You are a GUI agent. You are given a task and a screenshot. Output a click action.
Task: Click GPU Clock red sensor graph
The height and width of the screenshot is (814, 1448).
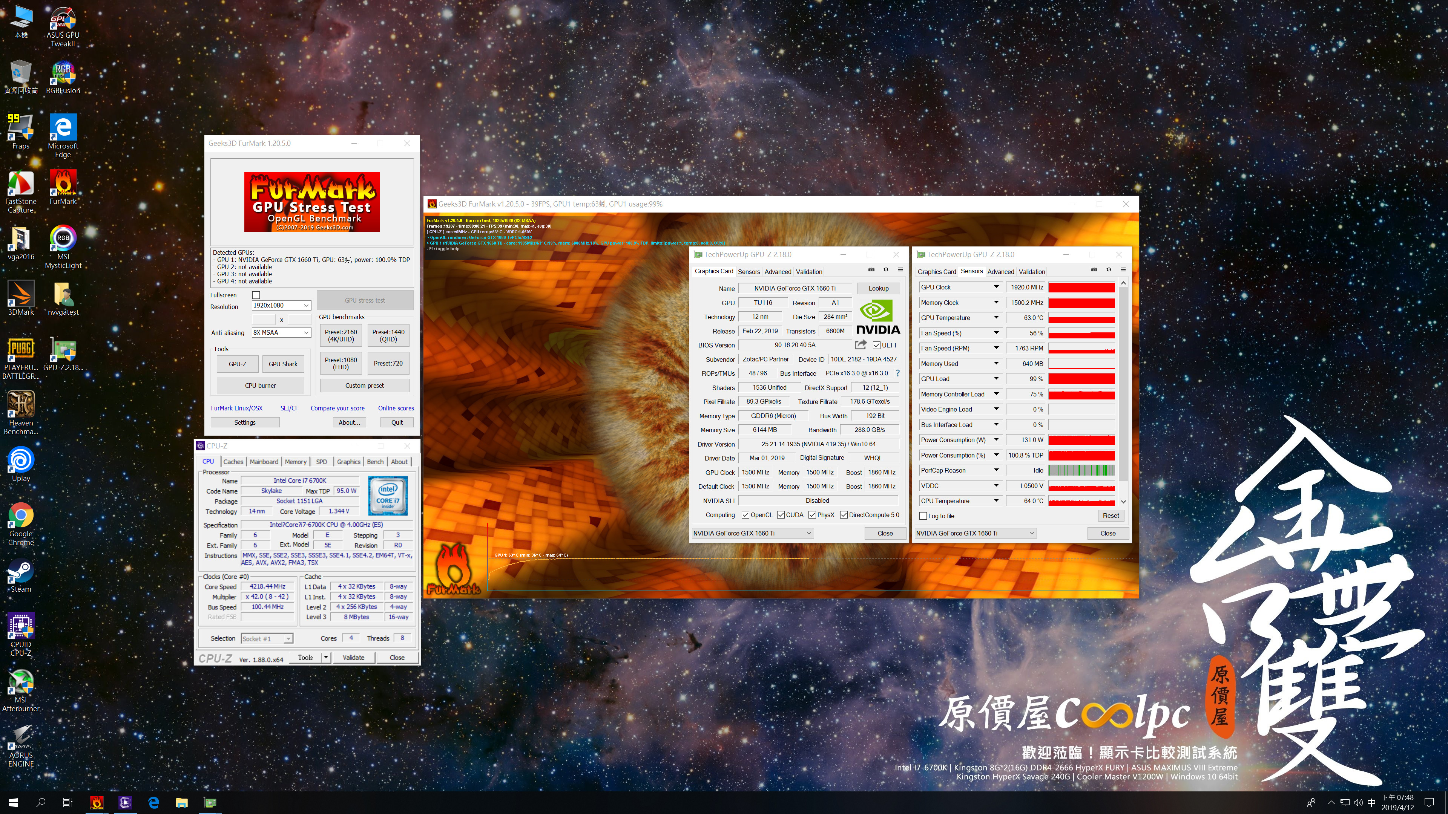(x=1081, y=287)
